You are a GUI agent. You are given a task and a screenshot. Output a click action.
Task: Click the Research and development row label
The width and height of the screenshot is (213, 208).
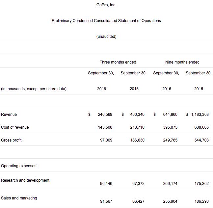[x=25, y=180]
